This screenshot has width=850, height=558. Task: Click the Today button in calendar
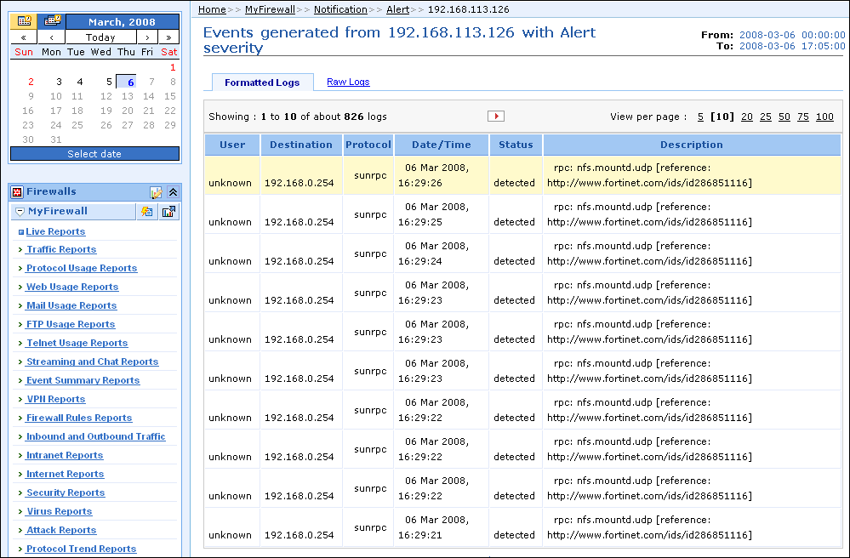(100, 37)
